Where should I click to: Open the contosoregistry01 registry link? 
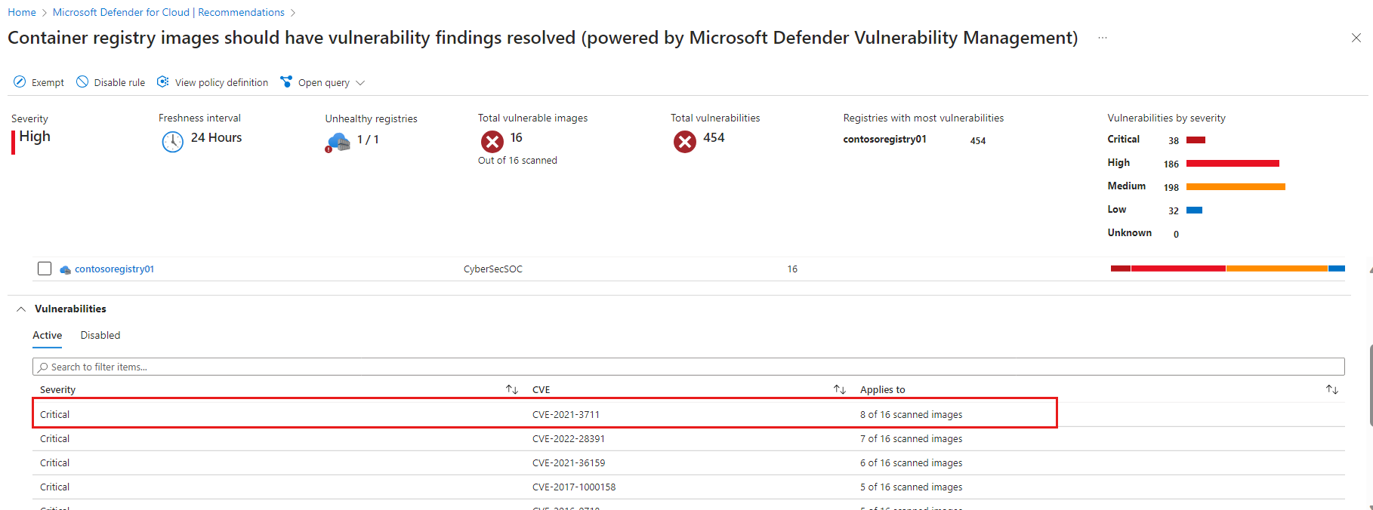tap(114, 269)
